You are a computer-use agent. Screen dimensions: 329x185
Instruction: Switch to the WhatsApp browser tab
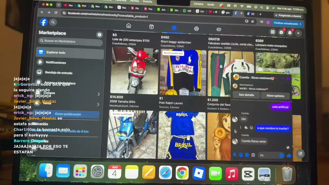pyautogui.click(x=187, y=11)
